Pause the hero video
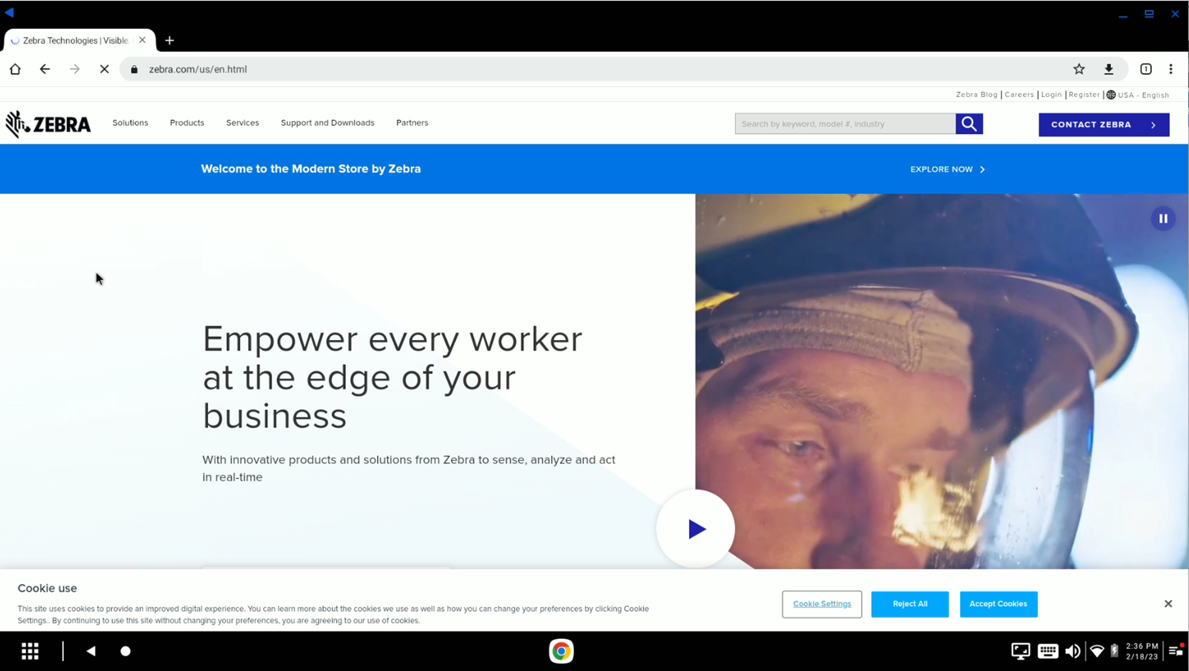This screenshot has width=1189, height=671. coord(1163,219)
